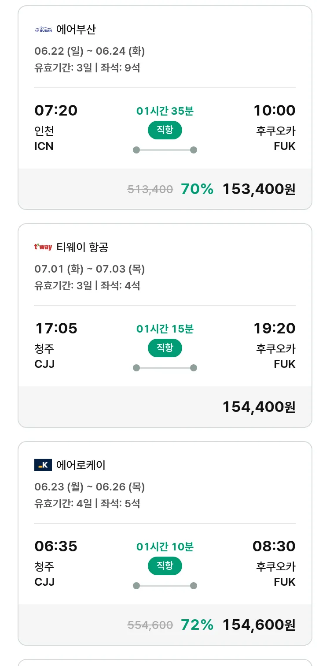Click the 07:20 ICN departure time
This screenshot has height=666, width=330.
point(56,110)
